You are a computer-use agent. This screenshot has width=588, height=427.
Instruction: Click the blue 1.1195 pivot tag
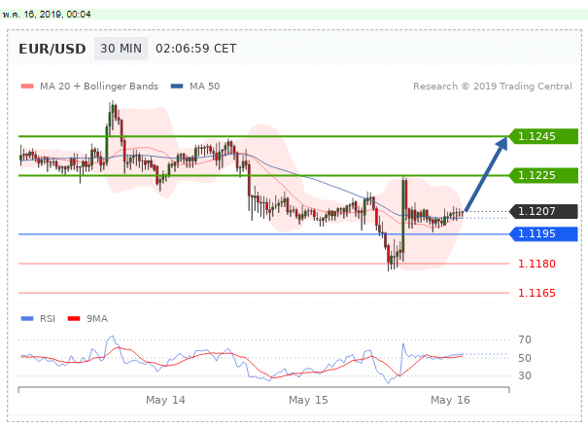pos(543,233)
